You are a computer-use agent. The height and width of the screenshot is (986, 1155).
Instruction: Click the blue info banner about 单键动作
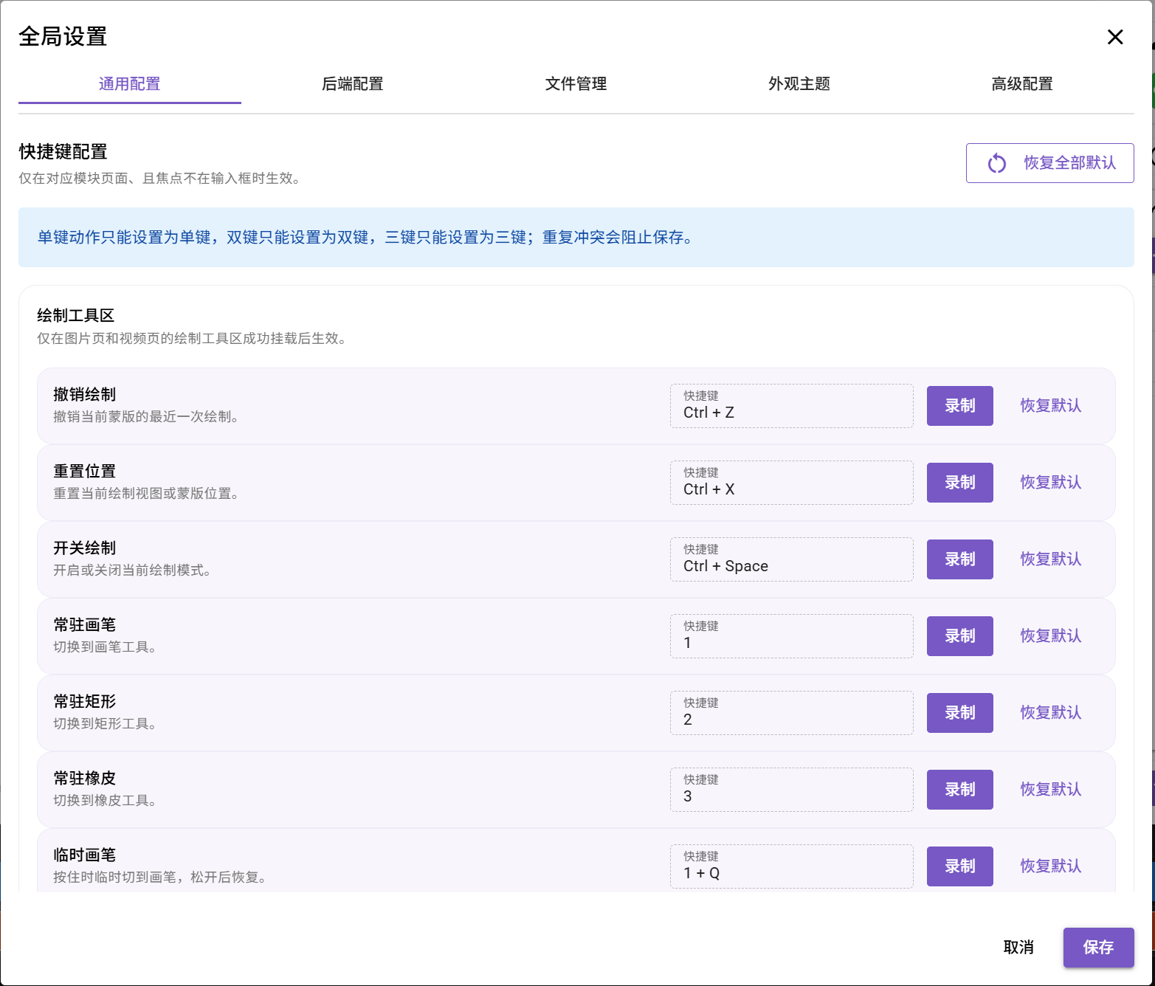pos(576,238)
